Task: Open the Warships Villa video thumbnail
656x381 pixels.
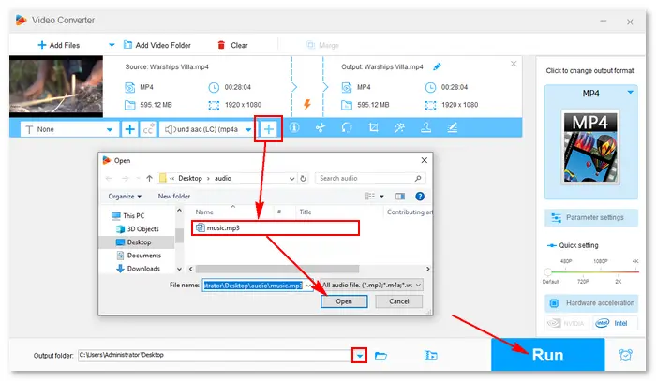Action: [56, 86]
